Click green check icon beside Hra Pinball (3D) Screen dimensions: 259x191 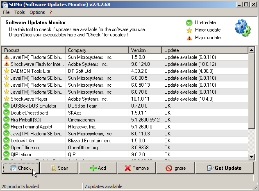tap(7, 120)
